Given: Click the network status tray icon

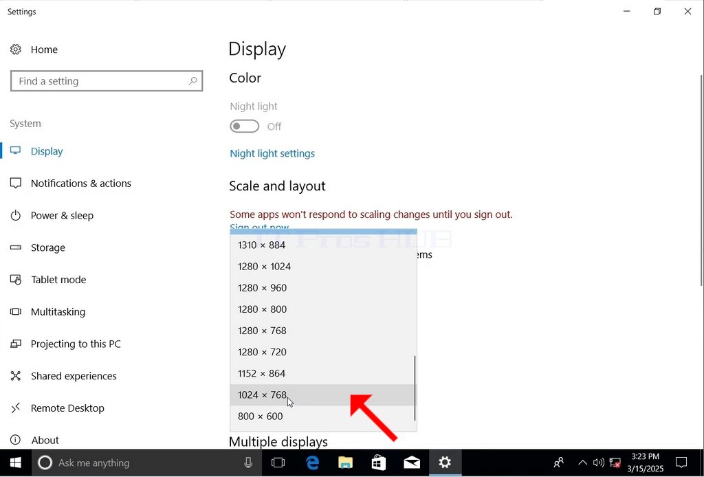Looking at the screenshot, I should tap(615, 463).
